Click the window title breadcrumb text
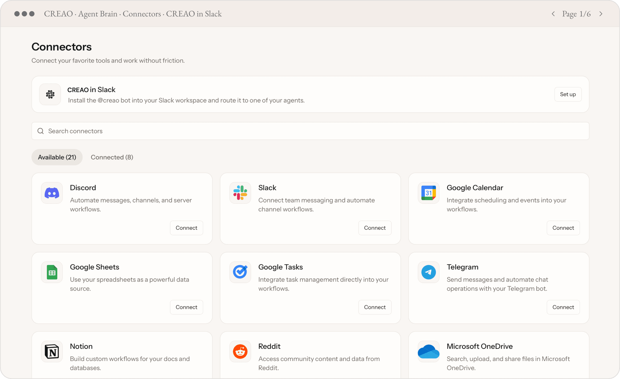 pyautogui.click(x=133, y=14)
